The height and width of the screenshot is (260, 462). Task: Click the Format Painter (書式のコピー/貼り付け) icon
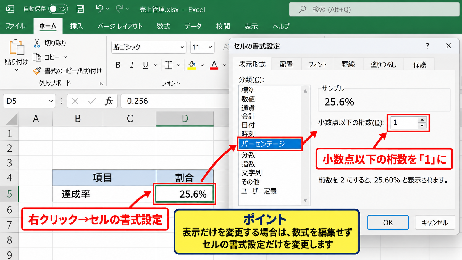click(37, 71)
